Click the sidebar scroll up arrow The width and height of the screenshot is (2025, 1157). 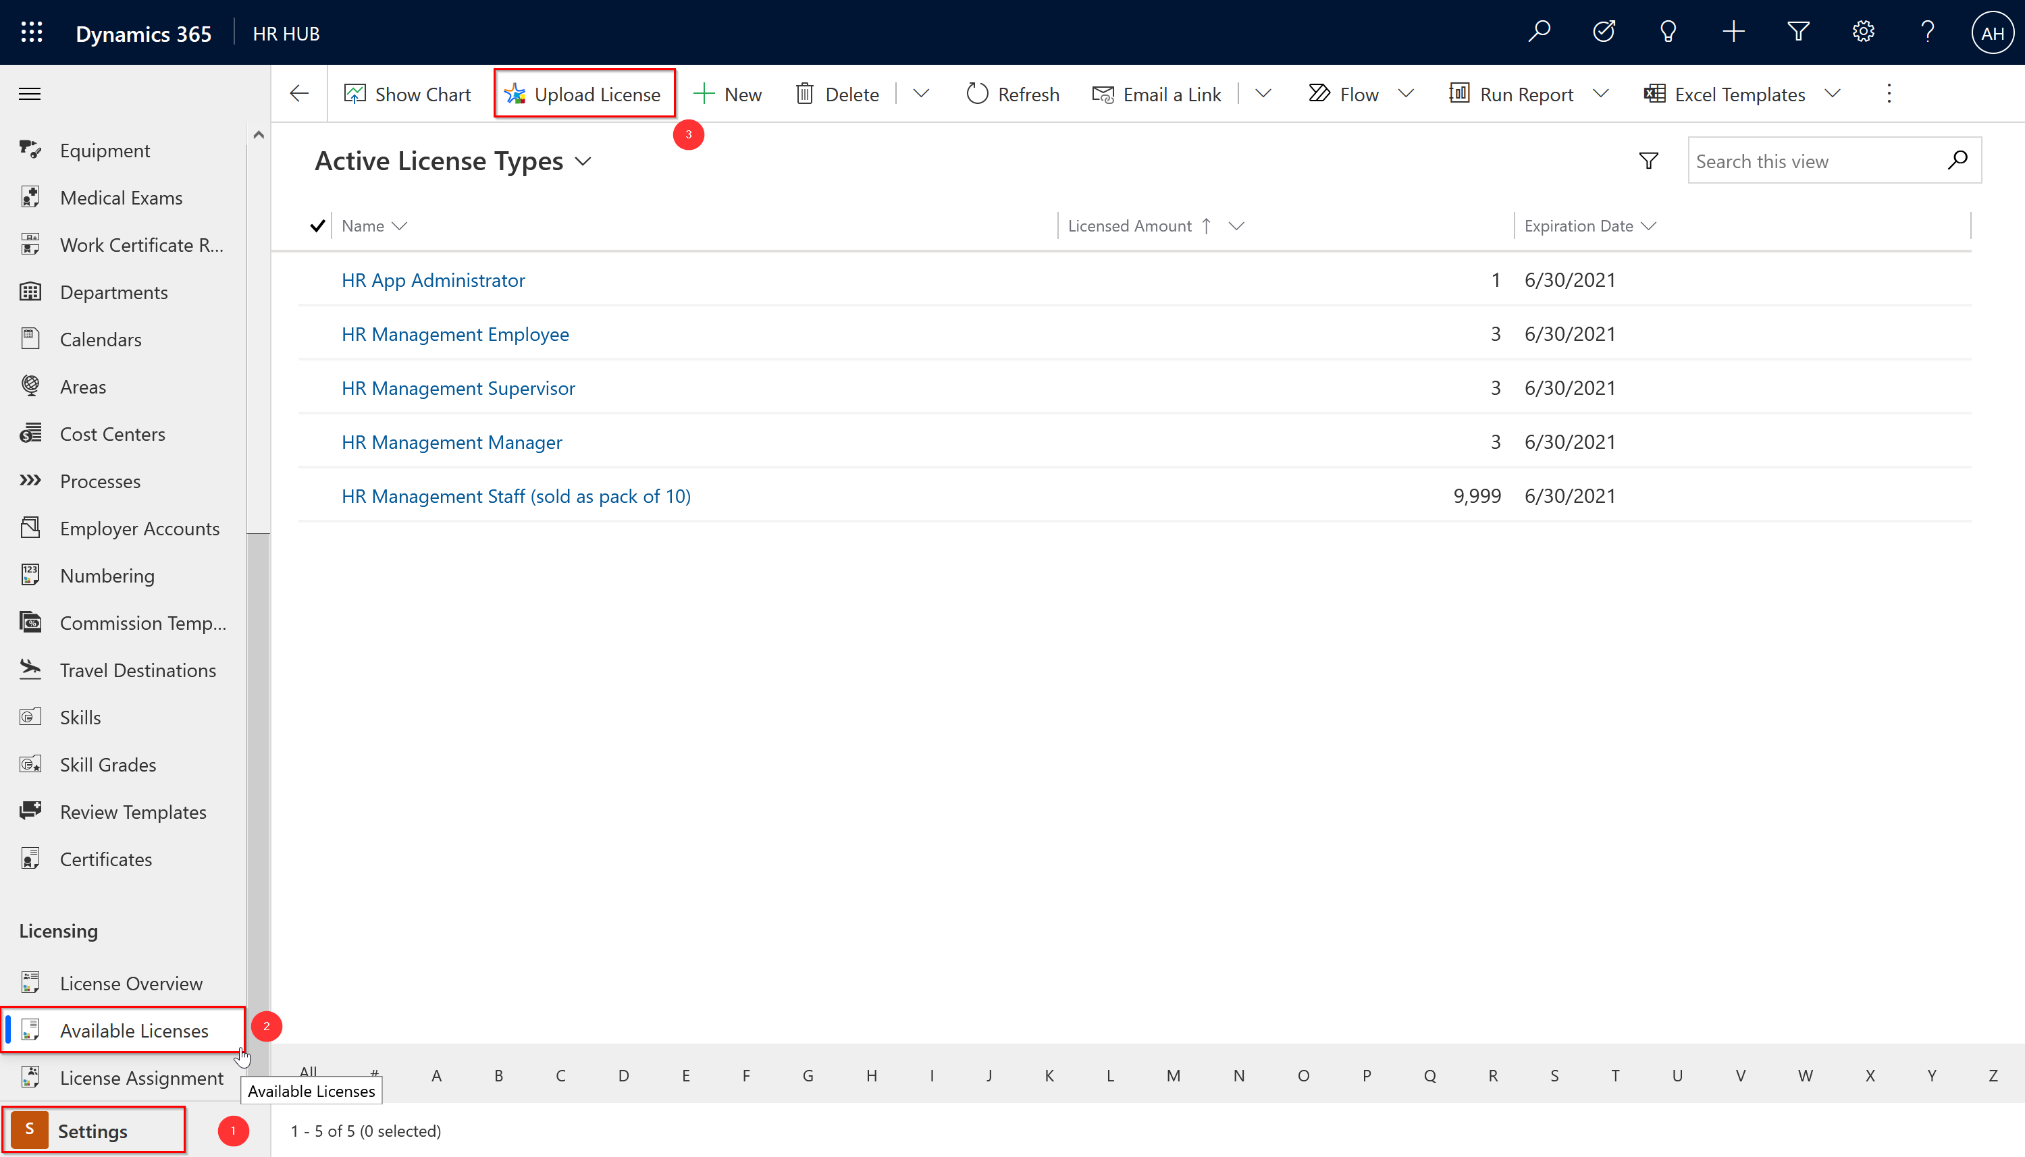[259, 135]
